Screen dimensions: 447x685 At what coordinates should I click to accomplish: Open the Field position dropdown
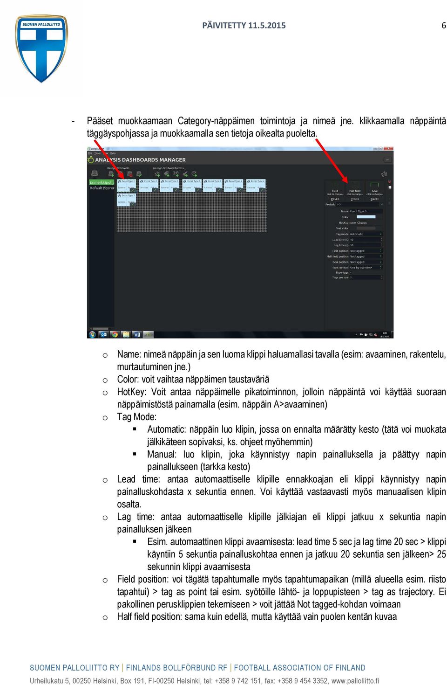pos(366,251)
